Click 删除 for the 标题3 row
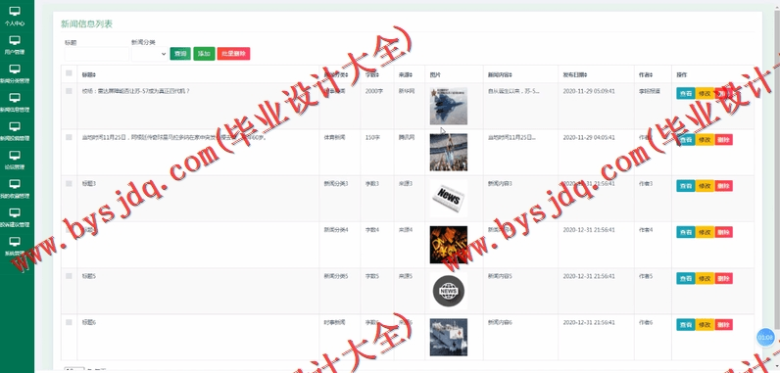 click(723, 186)
